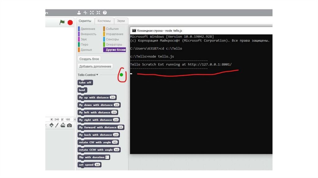Screen dimensions: 318x178
Task: Select the Grow sprite tool icon
Action: (92, 12)
